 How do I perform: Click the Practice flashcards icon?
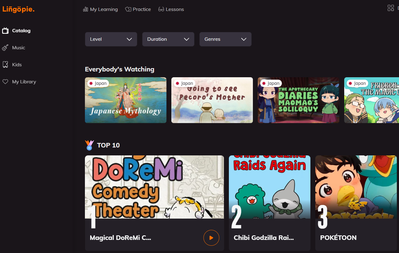pyautogui.click(x=128, y=9)
